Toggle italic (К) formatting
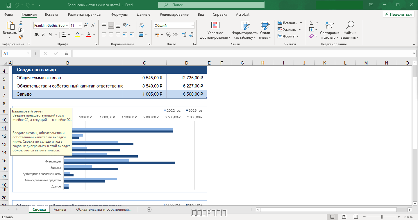Viewport: 418px width, 220px height. tap(44, 35)
